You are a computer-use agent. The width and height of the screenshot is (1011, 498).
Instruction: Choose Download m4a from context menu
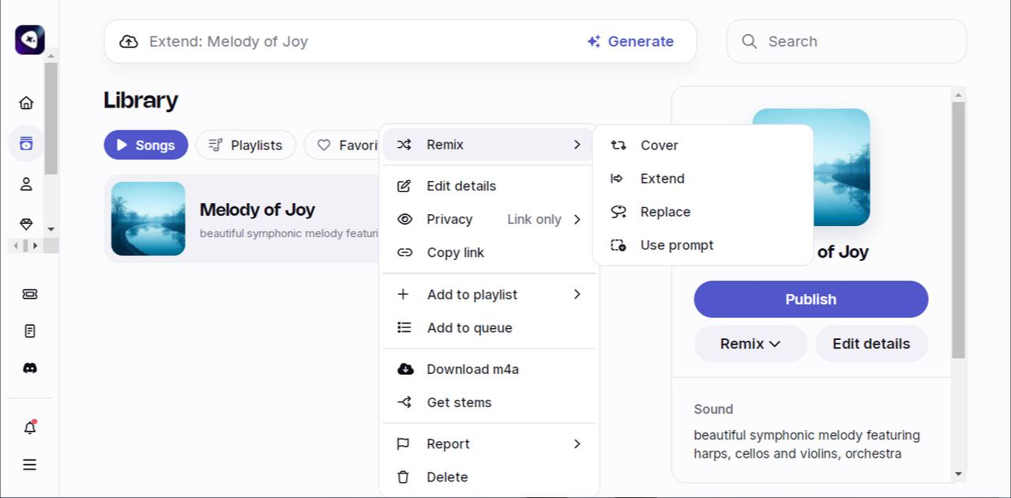[x=472, y=369]
